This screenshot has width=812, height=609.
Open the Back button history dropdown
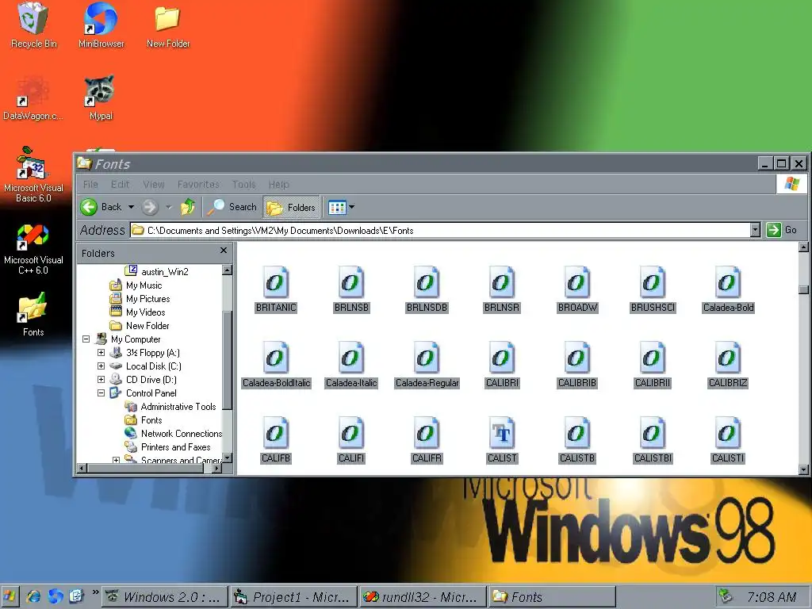pyautogui.click(x=131, y=207)
